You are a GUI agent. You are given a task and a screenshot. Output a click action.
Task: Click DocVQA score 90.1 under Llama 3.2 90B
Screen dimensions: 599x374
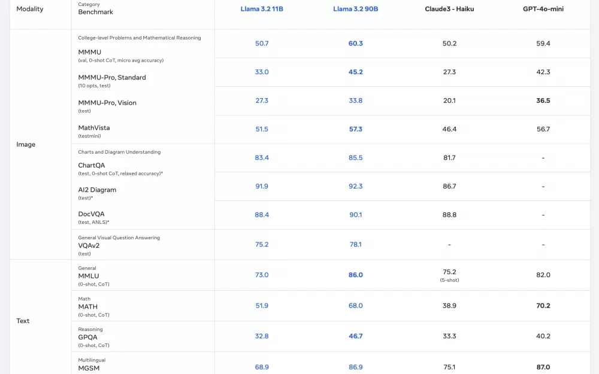click(x=356, y=215)
